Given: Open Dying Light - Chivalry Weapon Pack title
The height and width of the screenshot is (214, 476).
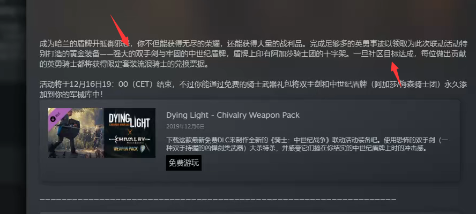Looking at the screenshot, I should tap(233, 115).
